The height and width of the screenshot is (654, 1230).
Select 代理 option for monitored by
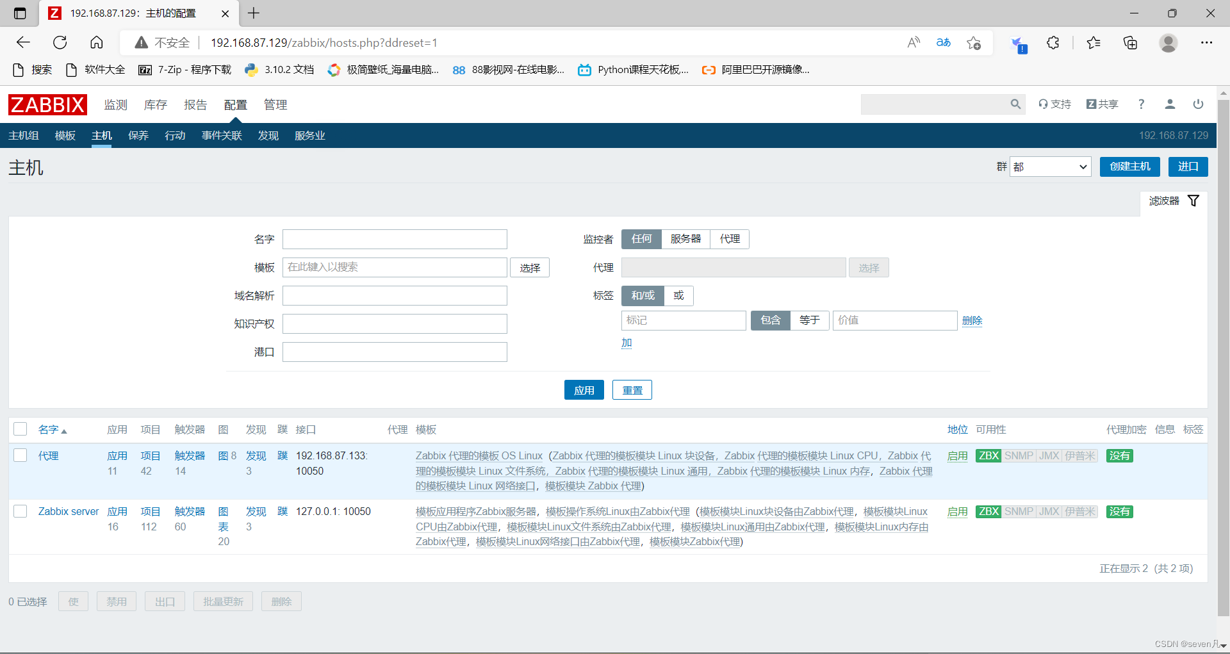pyautogui.click(x=730, y=239)
